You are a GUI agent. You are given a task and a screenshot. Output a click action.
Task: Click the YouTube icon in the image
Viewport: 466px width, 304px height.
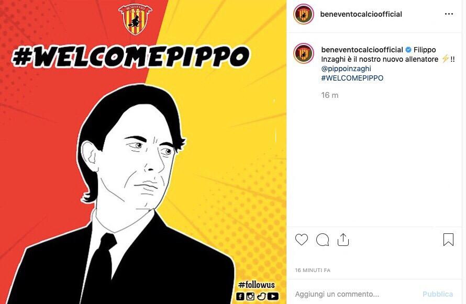point(273,296)
